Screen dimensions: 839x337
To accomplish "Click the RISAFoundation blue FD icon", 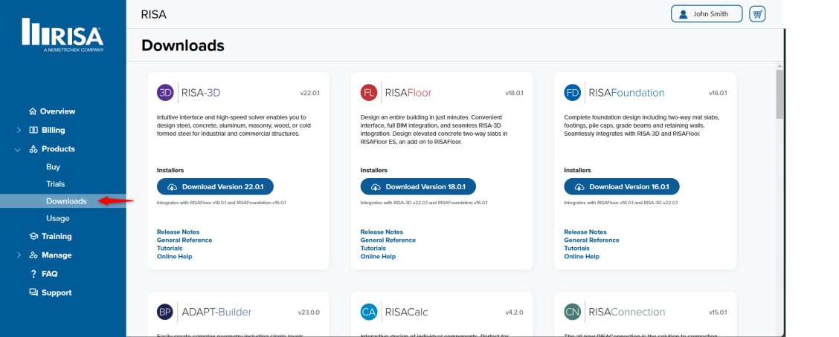I will (572, 93).
